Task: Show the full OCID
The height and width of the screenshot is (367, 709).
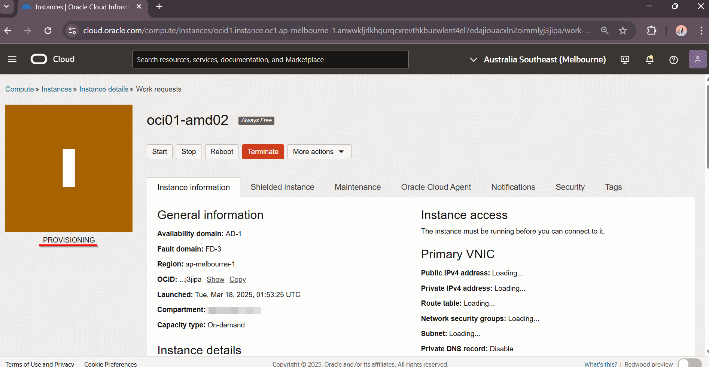Action: tap(215, 280)
